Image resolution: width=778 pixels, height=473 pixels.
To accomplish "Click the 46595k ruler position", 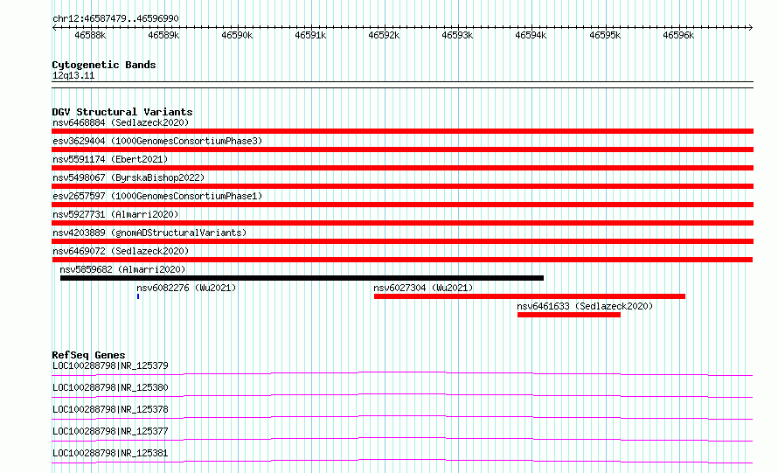I will (x=605, y=35).
